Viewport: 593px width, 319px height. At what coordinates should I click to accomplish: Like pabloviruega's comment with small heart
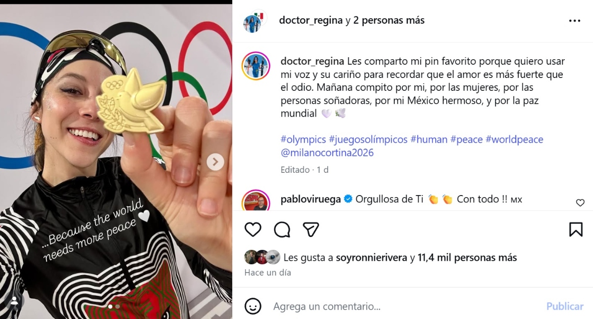(580, 202)
